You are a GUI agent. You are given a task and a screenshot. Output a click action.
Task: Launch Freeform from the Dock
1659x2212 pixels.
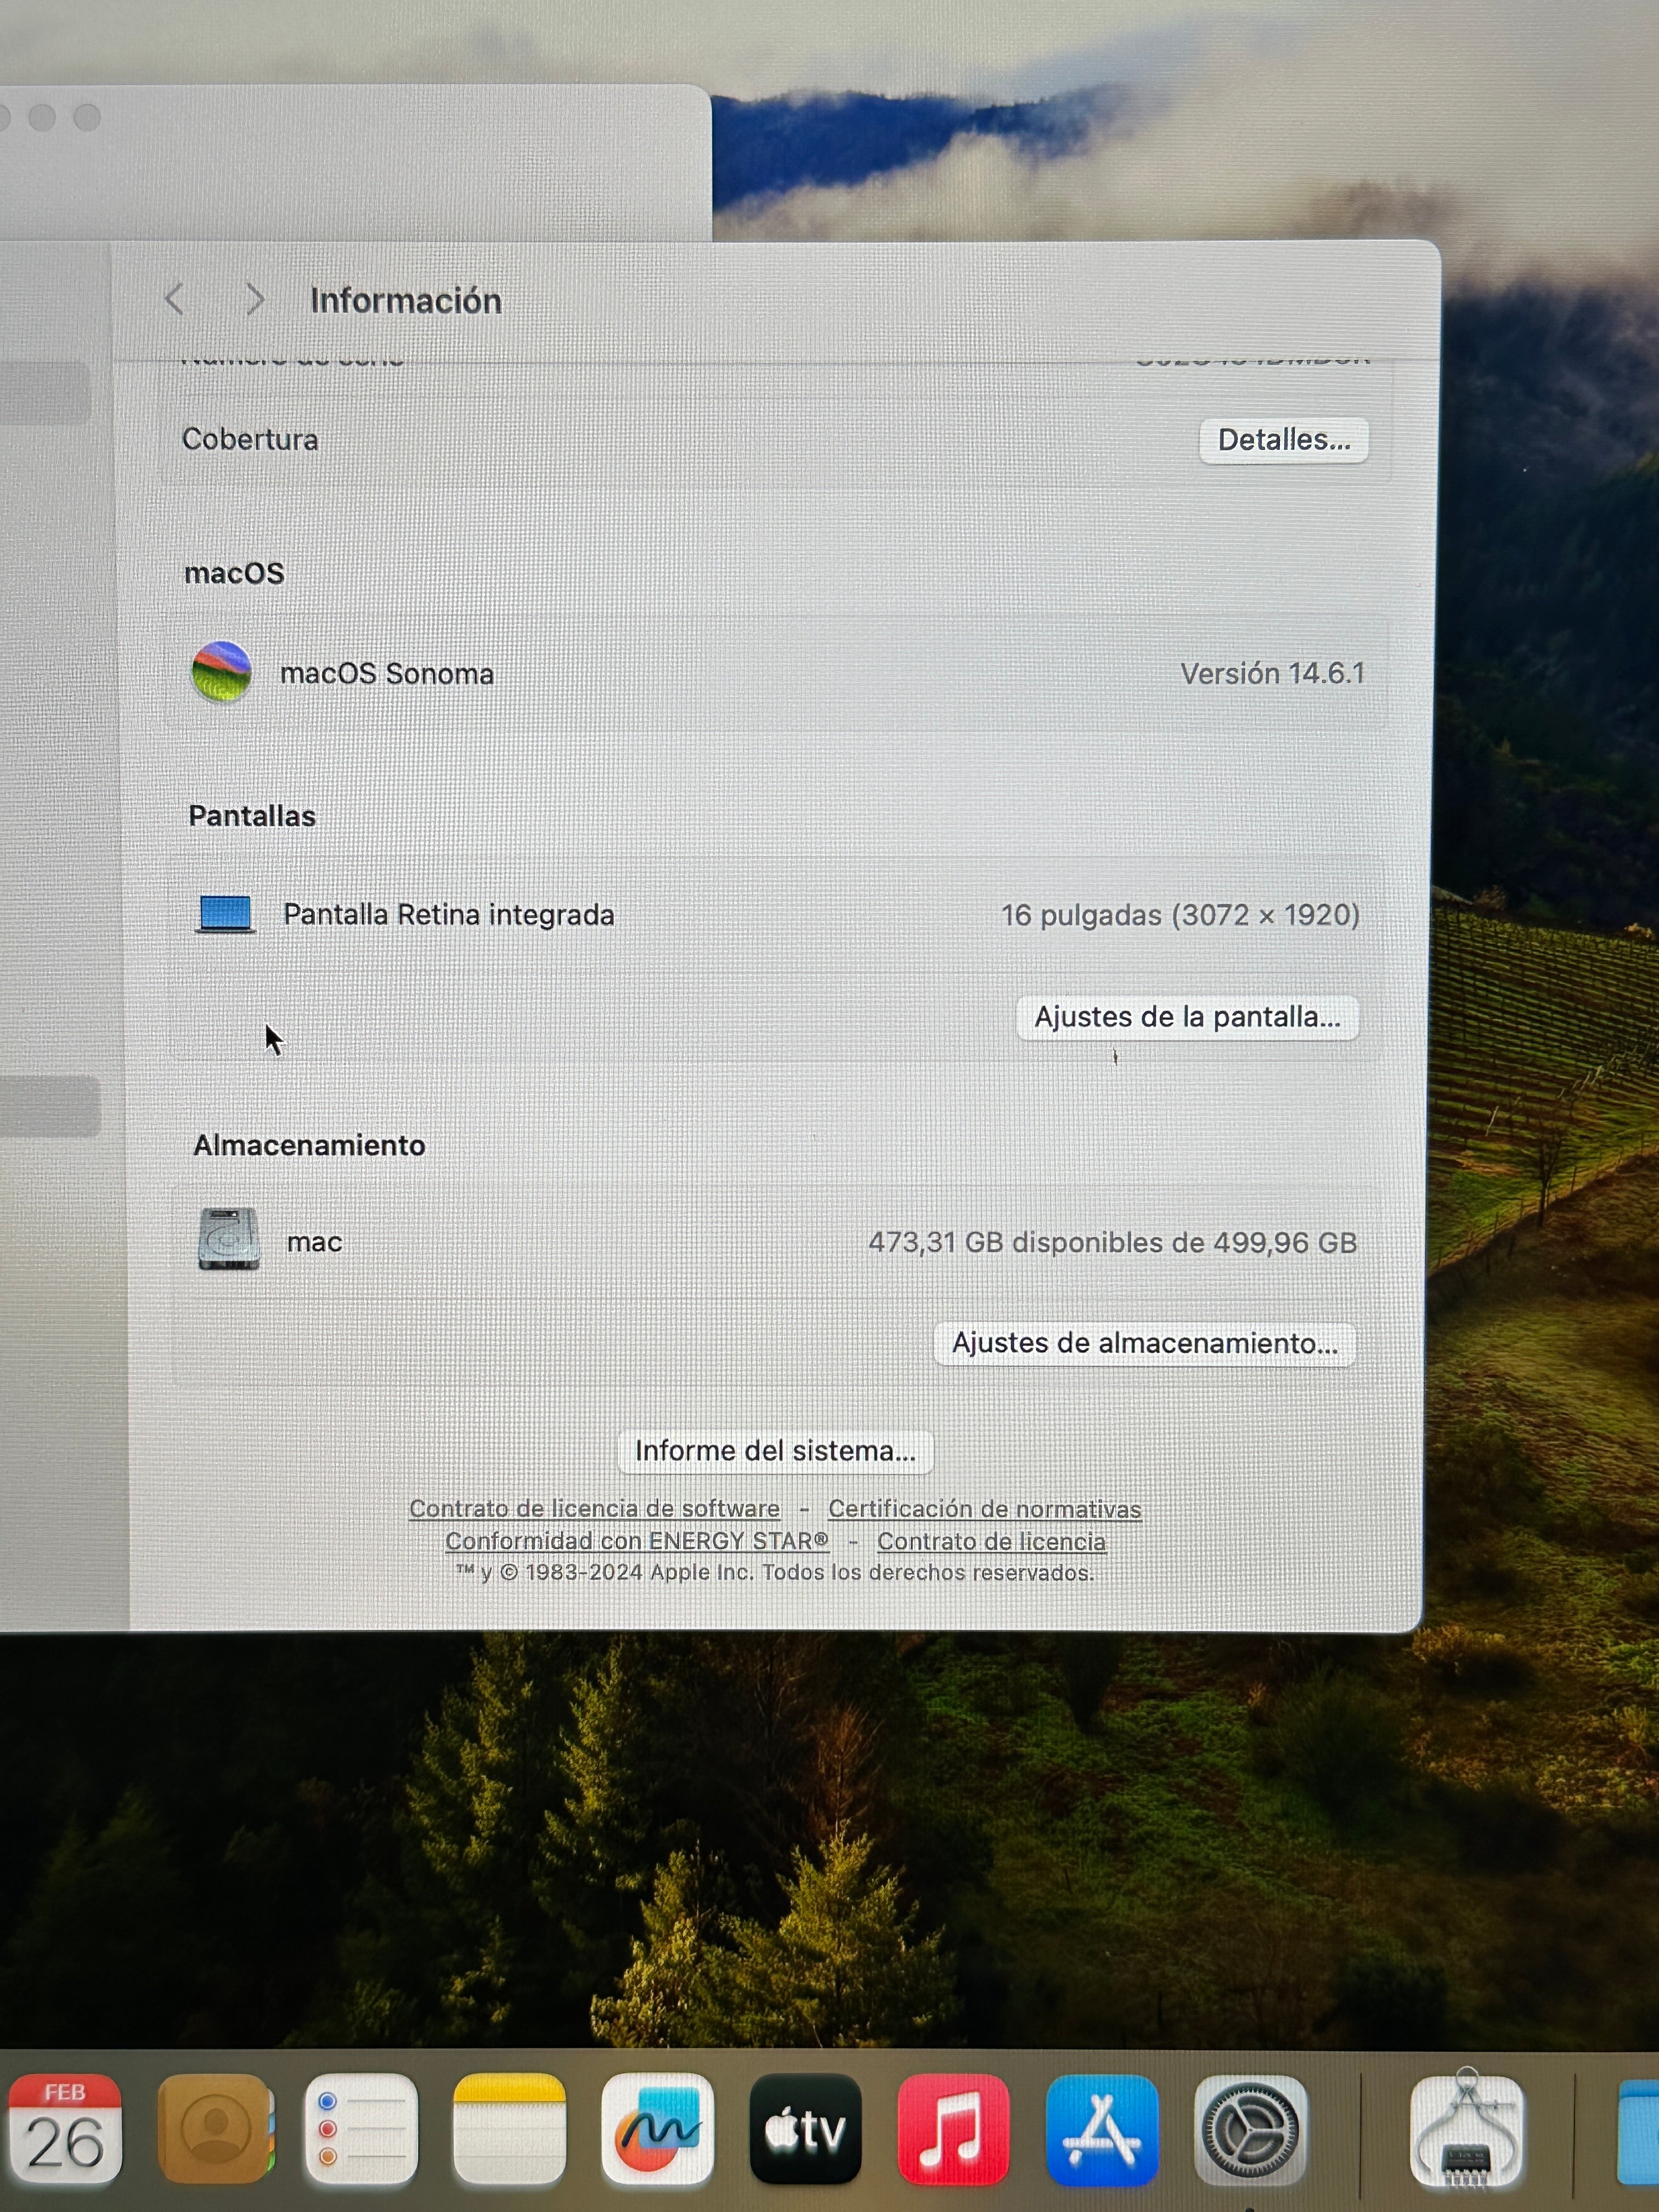click(x=657, y=2128)
